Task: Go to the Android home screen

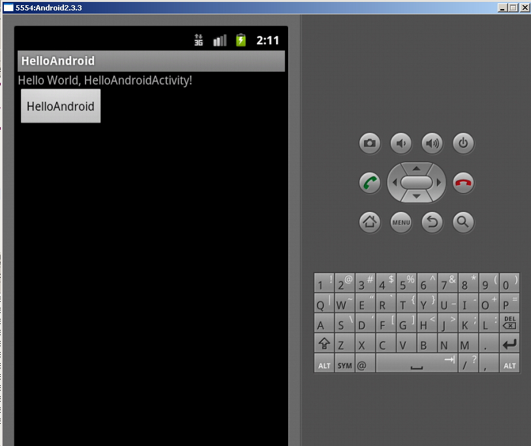Action: tap(369, 222)
